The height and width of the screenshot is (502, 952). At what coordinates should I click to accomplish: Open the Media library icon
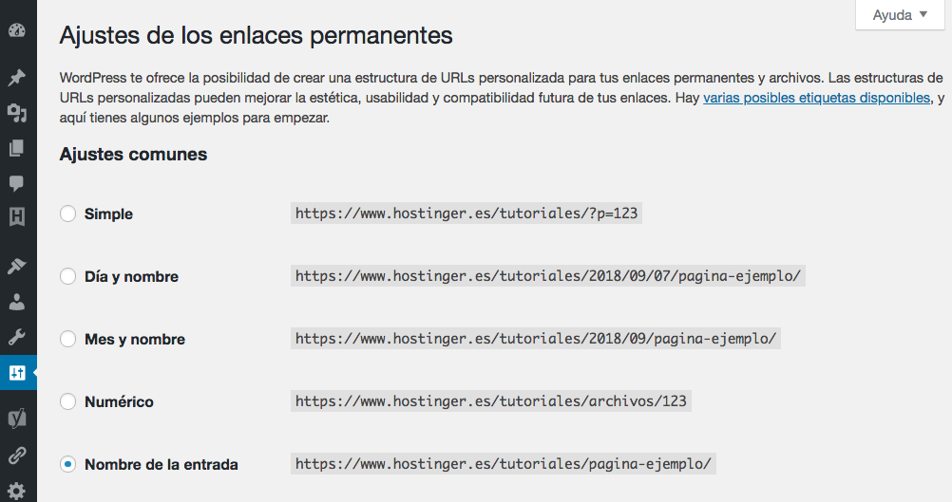(17, 113)
